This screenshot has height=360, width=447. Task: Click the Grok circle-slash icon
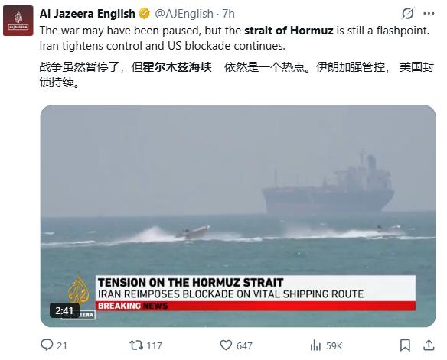(408, 13)
